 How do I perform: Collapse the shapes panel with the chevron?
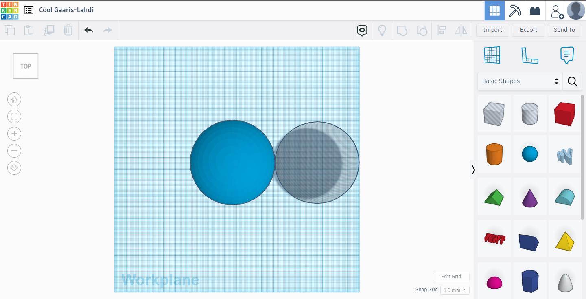[x=473, y=169]
